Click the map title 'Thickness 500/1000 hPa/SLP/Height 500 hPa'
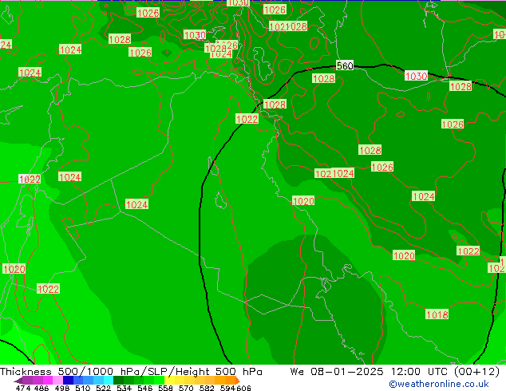 [x=131, y=372]
